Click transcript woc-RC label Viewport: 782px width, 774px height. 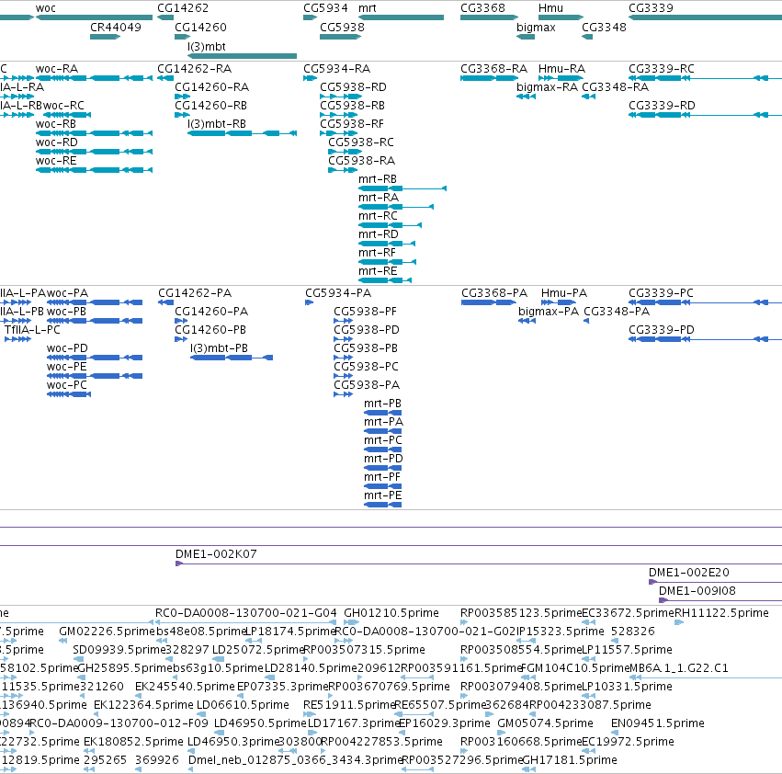pos(63,106)
